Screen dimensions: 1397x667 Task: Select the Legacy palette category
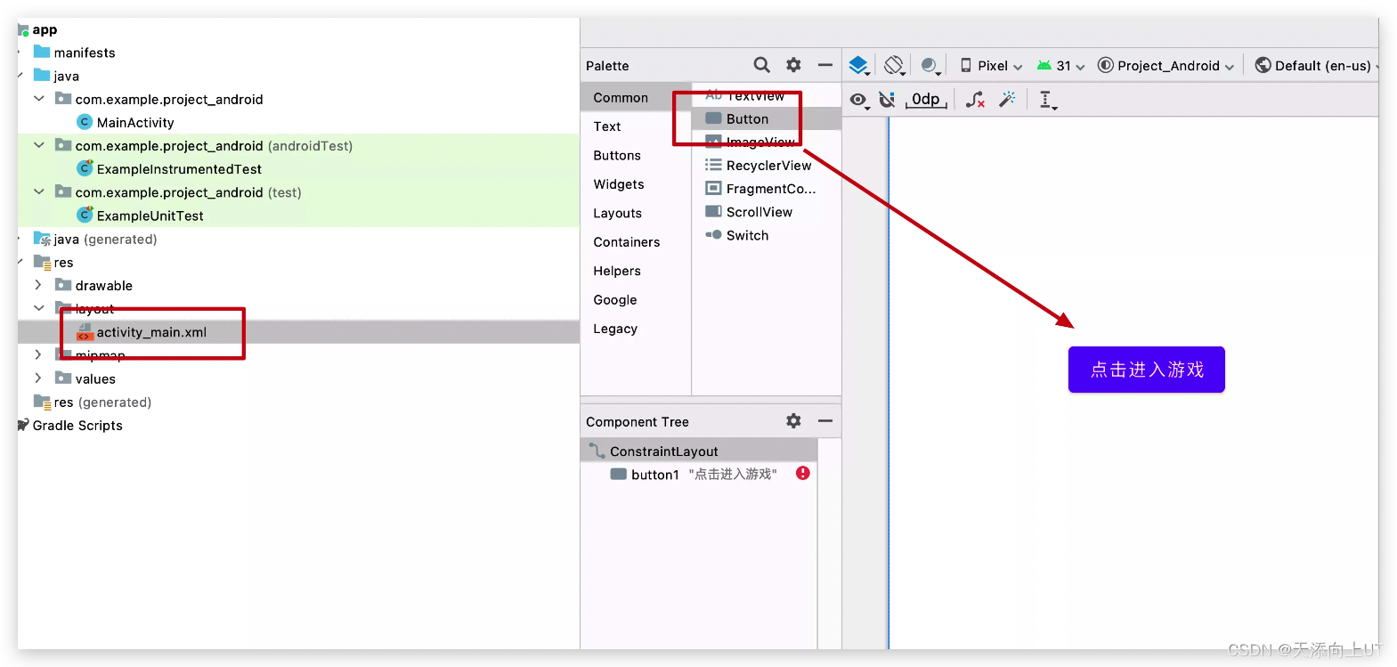click(x=636, y=329)
